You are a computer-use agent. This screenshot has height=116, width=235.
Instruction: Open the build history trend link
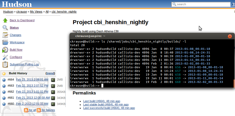[x=50, y=73]
